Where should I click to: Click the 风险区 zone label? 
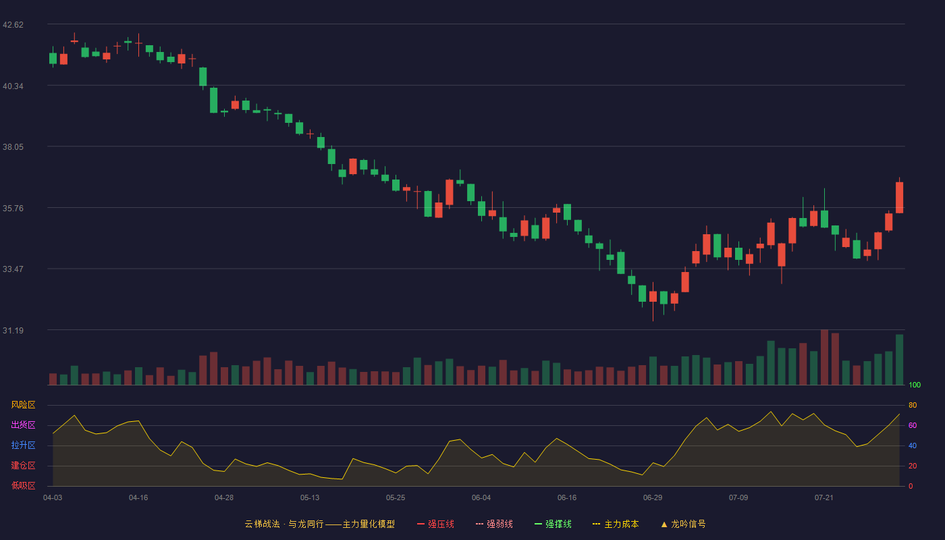24,405
